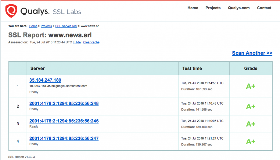This screenshot has height=160, width=280.
Task: Click the Grade column header
Action: [251, 68]
